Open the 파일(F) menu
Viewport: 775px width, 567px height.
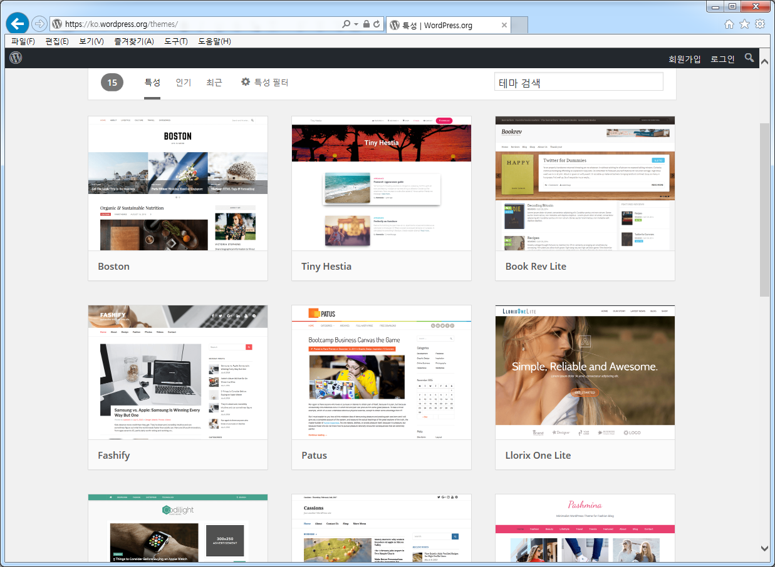coord(23,41)
